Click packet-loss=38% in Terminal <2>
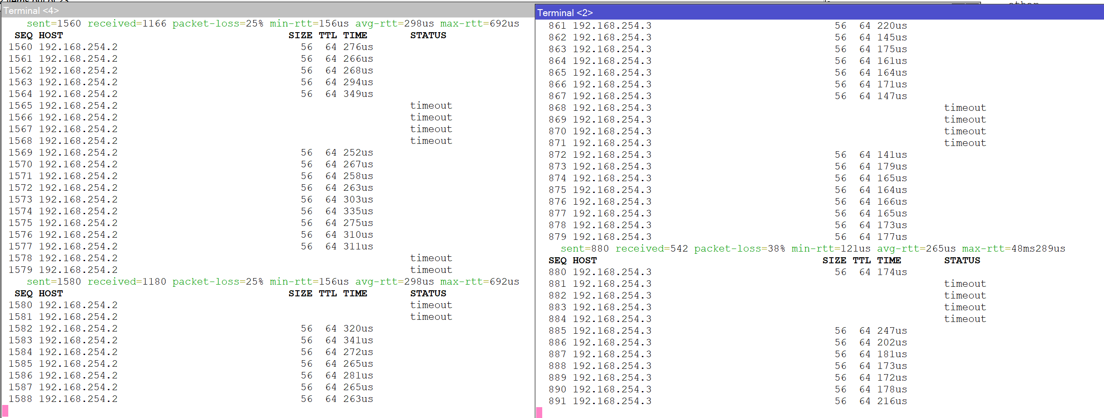Viewport: 1104px width, 418px height. click(x=740, y=249)
